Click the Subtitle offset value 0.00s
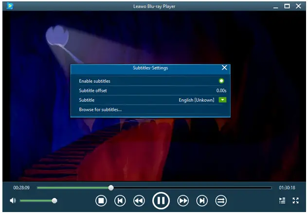Screen dimensions: 308x214 click(221, 90)
